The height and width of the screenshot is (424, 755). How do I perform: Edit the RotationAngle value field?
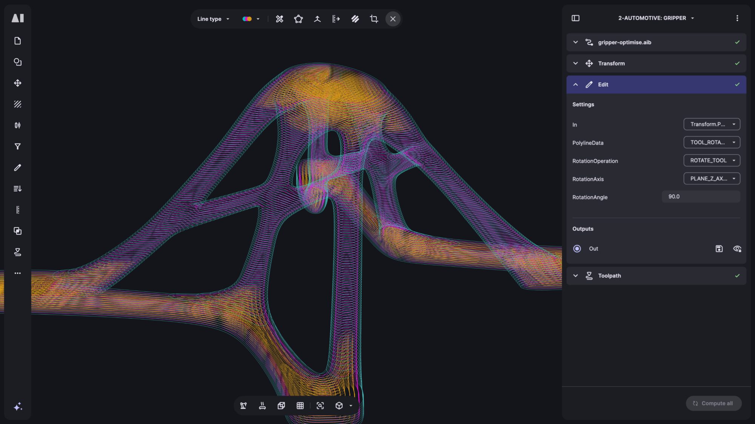coord(701,196)
